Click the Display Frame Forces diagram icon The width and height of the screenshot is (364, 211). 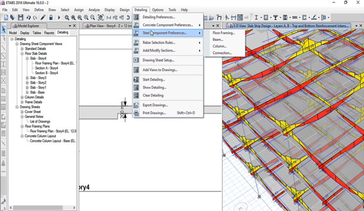tap(234, 18)
